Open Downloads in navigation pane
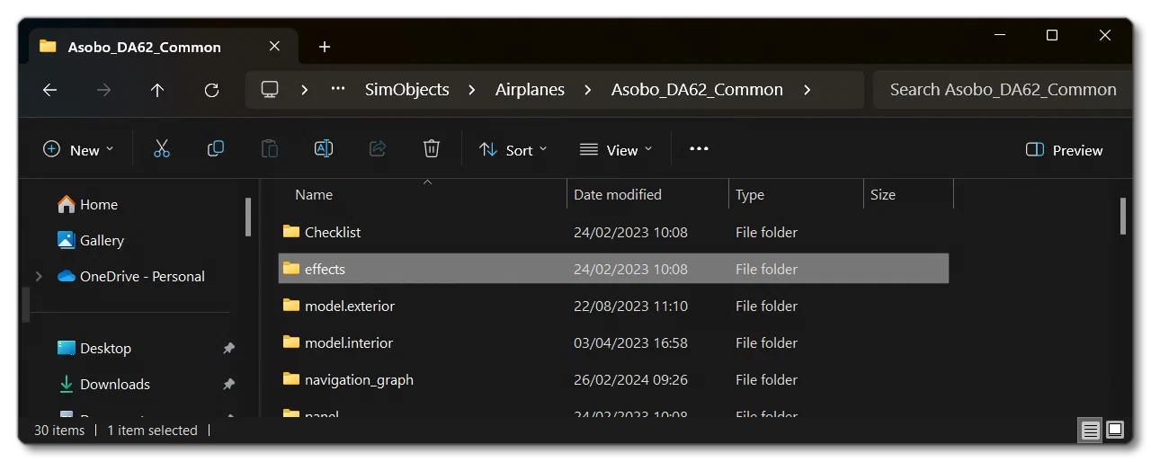 pyautogui.click(x=115, y=384)
